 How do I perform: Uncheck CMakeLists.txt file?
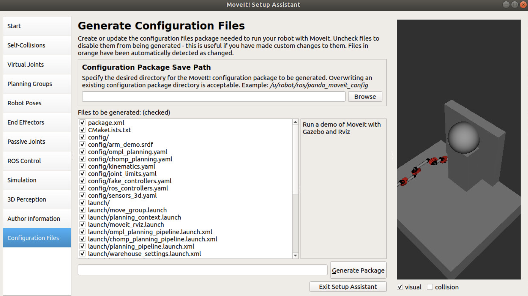[x=82, y=130]
